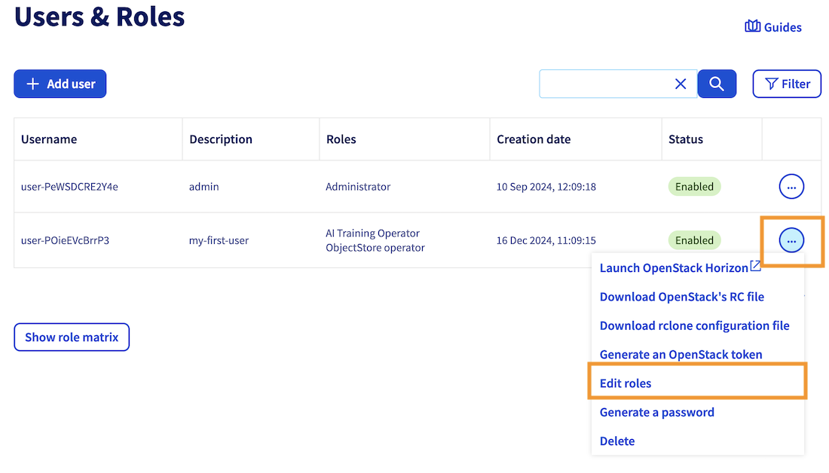Click the plus icon on Add user
This screenshot has width=829, height=473.
click(x=32, y=84)
